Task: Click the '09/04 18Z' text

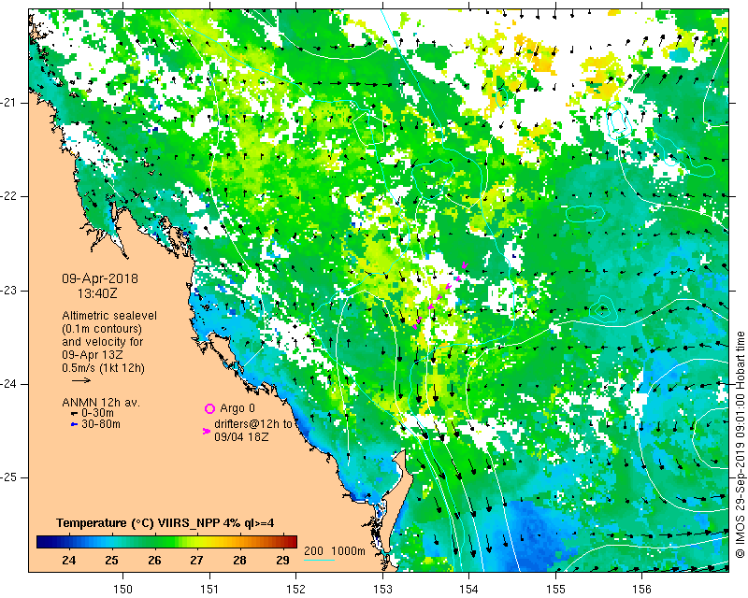Action: pyautogui.click(x=241, y=436)
